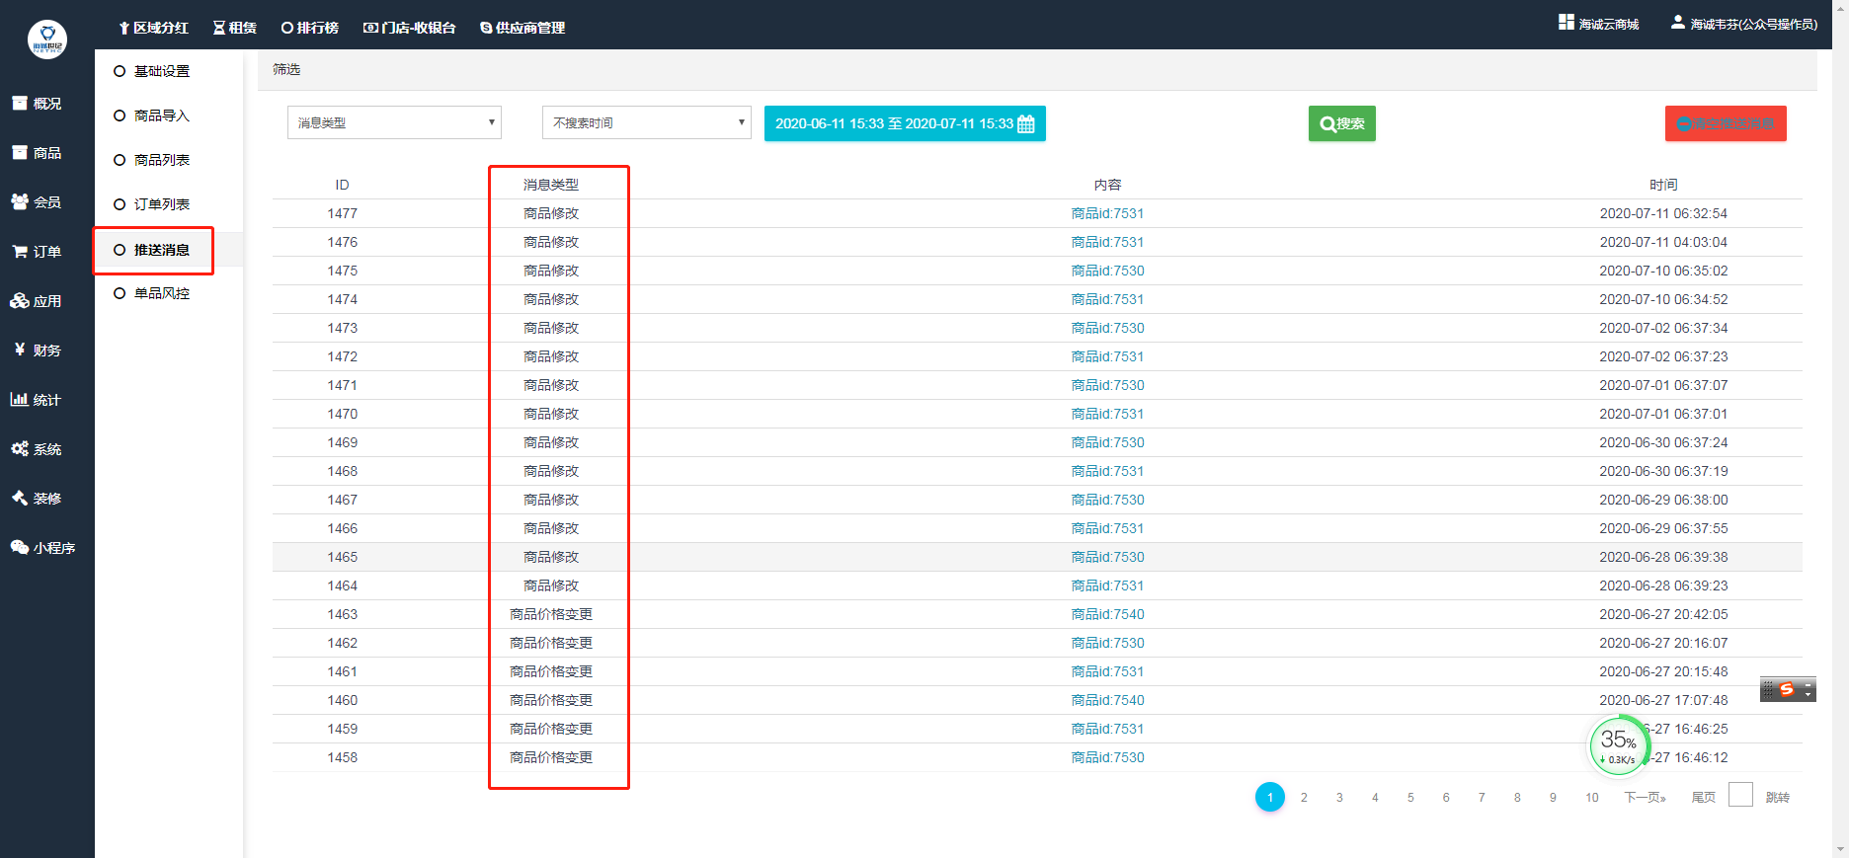Viewport: 1849px width, 858px height.
Task: Select 基础设置 in the submenu
Action: click(152, 71)
